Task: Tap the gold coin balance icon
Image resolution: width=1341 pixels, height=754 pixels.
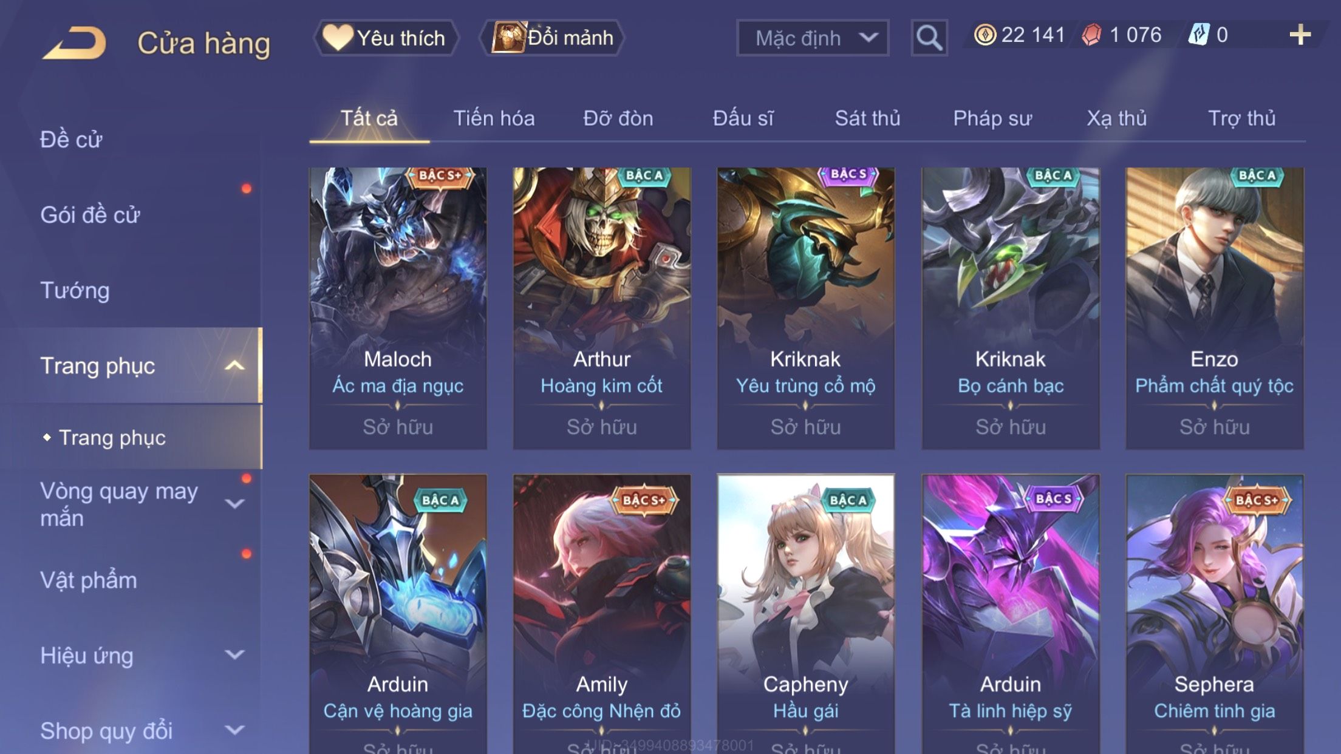Action: coord(984,35)
